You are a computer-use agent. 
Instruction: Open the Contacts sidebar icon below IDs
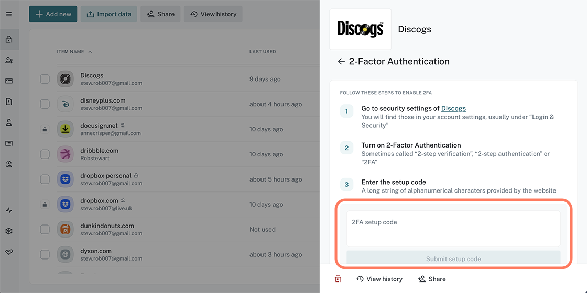click(9, 164)
